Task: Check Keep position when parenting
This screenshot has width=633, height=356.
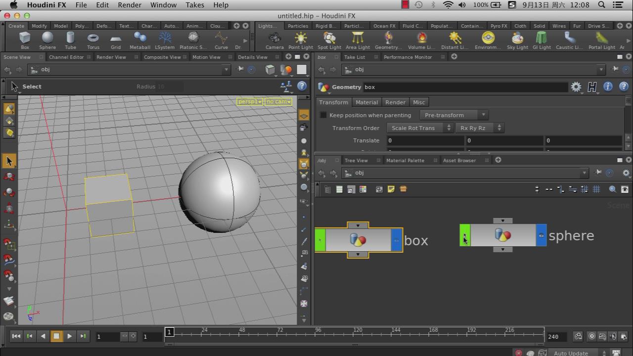Action: [323, 115]
